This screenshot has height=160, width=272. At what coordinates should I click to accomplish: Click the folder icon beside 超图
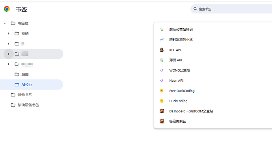[x=17, y=74]
